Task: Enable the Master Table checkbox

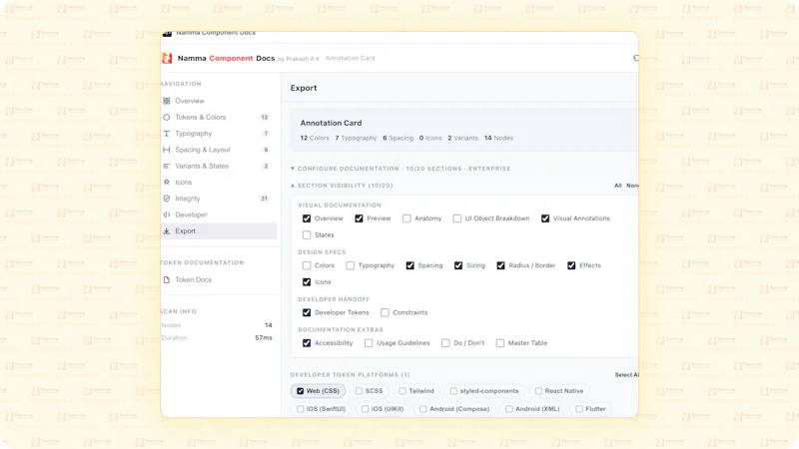Action: [500, 343]
